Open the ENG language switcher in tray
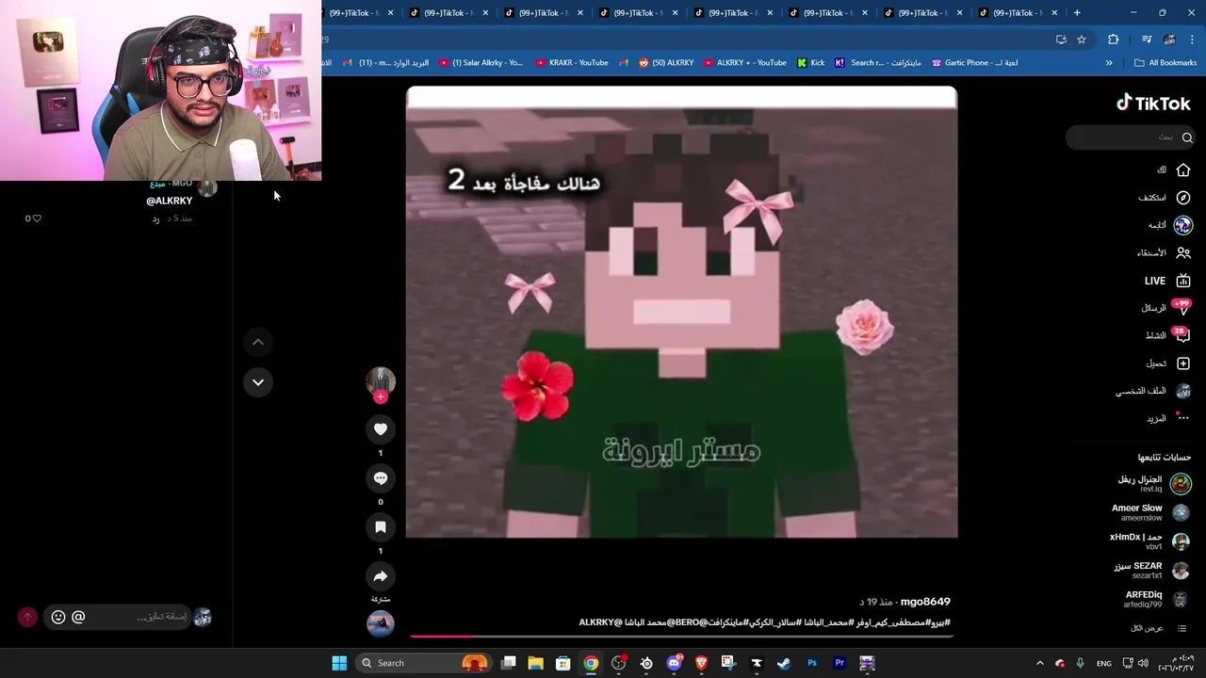The height and width of the screenshot is (678, 1206). click(1103, 663)
